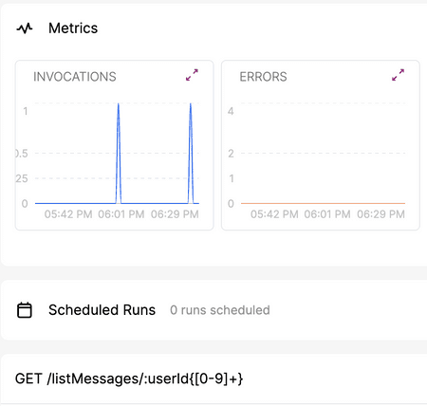Image resolution: width=427 pixels, height=406 pixels.
Task: Click 06:01 PM label on Errors chart
Action: (327, 214)
